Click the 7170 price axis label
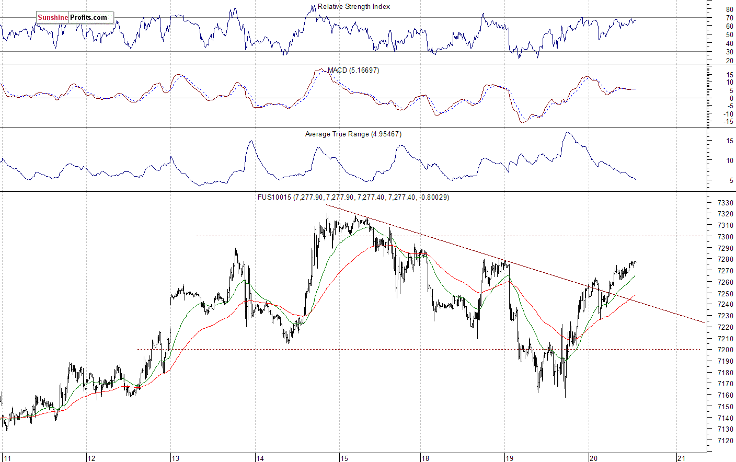 coord(726,384)
